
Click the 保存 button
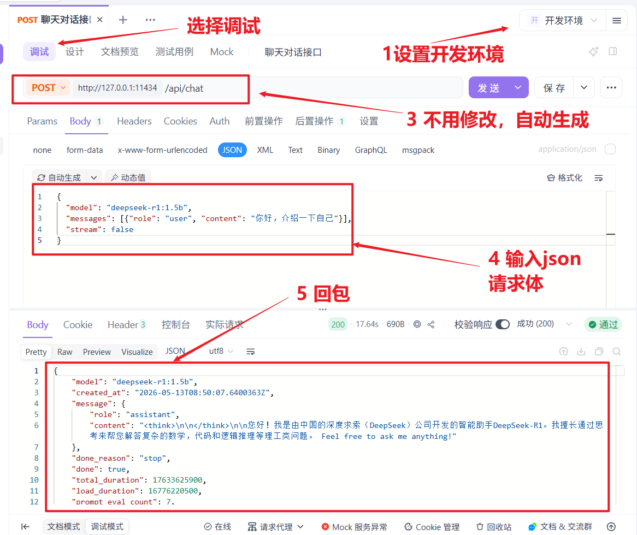(554, 88)
